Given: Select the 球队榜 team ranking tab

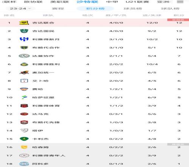Looking at the screenshot, I should tap(170, 9).
